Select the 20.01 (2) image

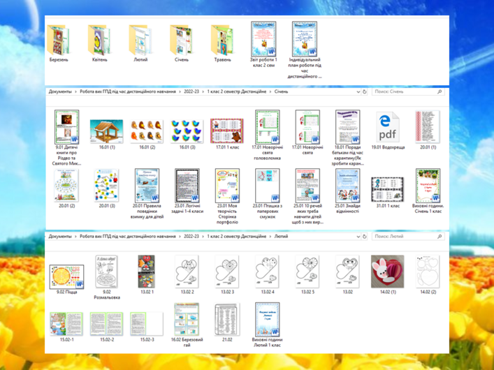coord(66,186)
